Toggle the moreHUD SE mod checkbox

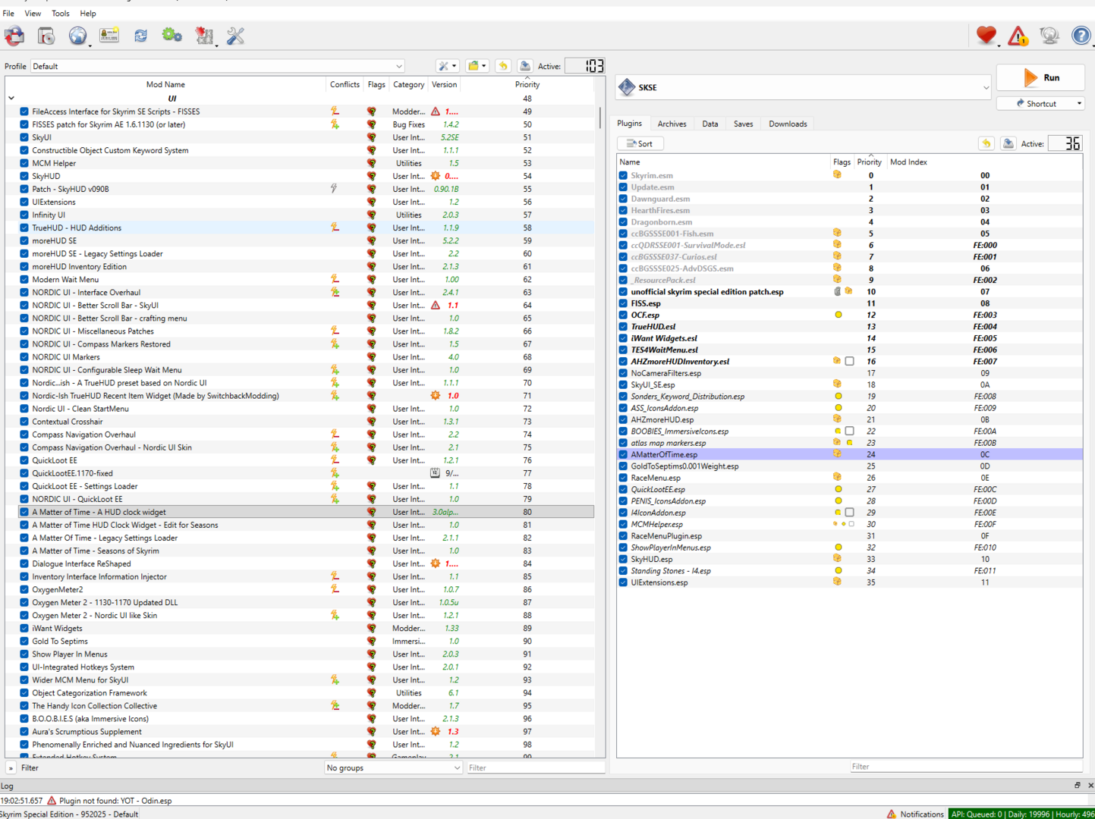(x=24, y=240)
